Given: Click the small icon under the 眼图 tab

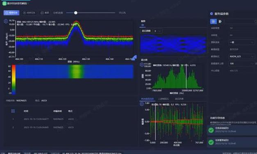Looking at the screenshot, I should pos(143,25).
